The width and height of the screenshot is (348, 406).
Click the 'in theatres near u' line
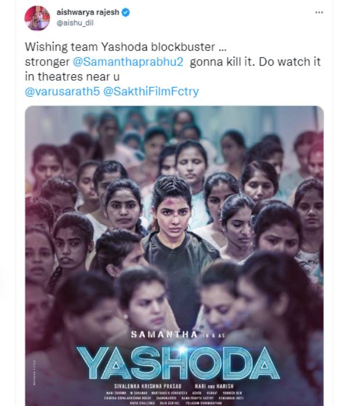[72, 77]
